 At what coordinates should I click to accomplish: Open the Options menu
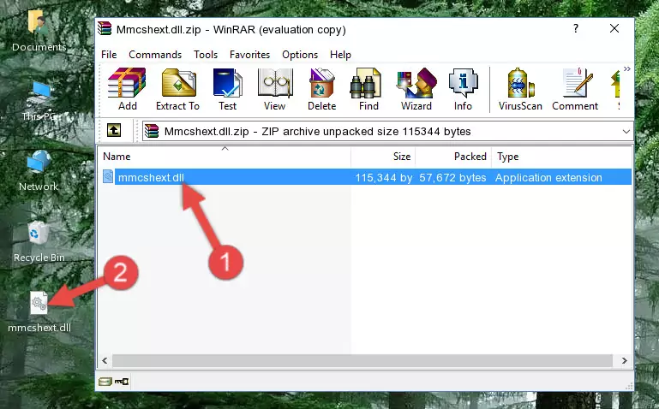(300, 55)
